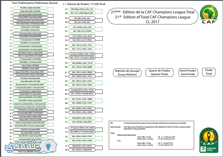This screenshot has width=223, height=157.
Task: Select the Matches de Groupe / Group Matches box
Action: click(127, 73)
